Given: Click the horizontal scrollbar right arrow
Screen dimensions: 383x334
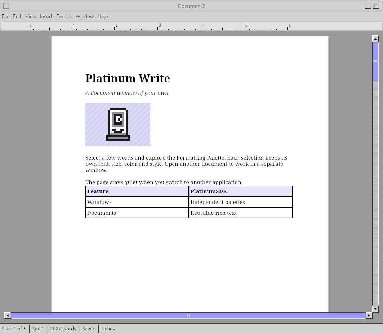Looking at the screenshot, I should (x=369, y=315).
